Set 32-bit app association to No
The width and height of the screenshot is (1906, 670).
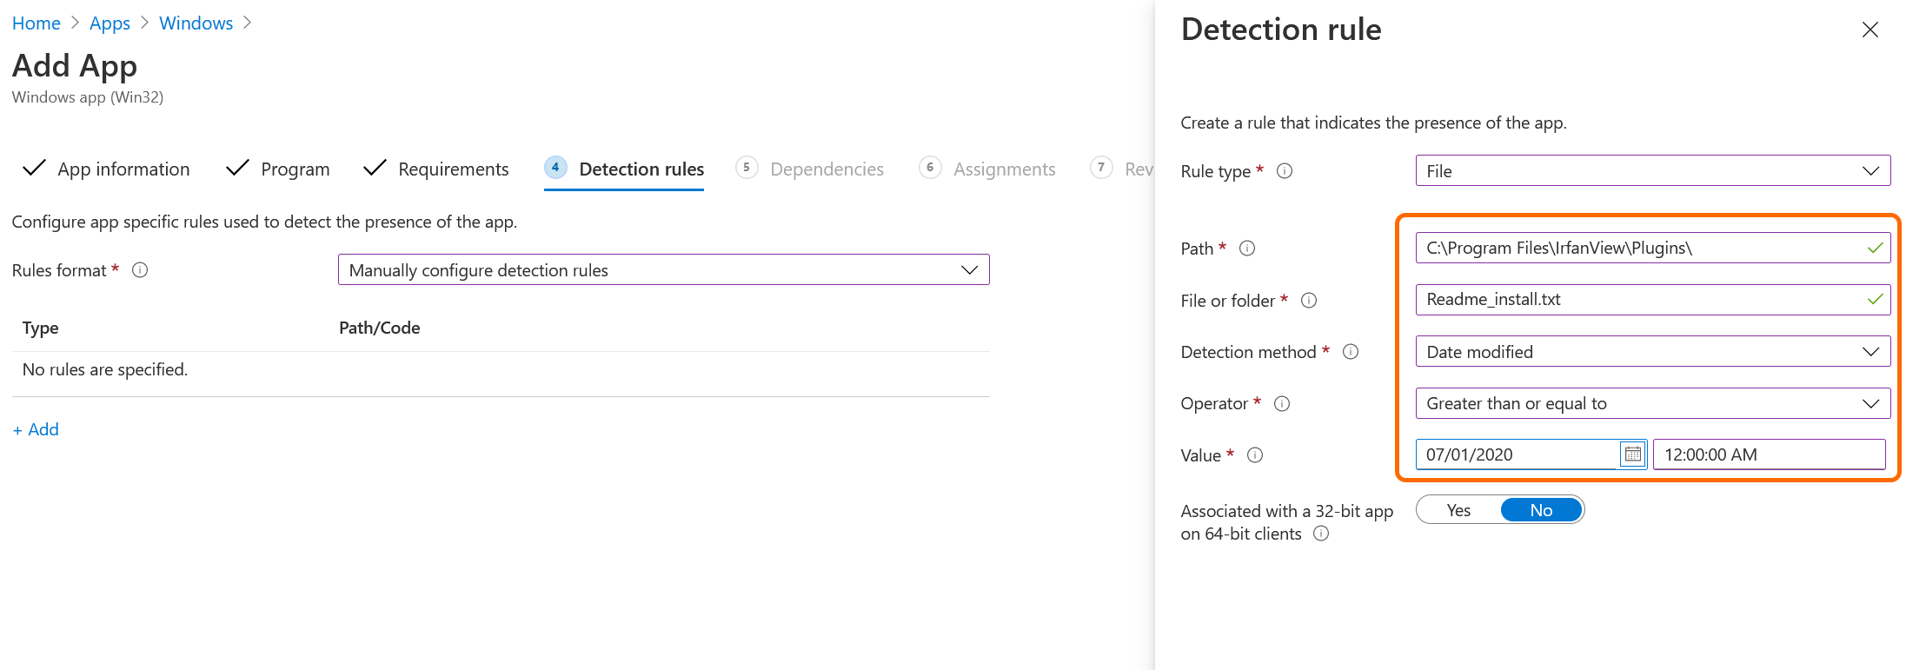(1540, 510)
